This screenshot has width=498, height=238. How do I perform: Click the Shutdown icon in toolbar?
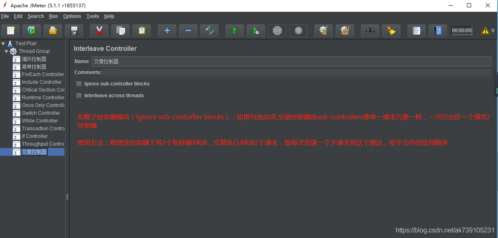click(x=298, y=31)
